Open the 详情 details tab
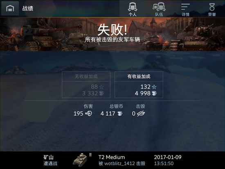The width and height of the screenshot is (225, 169). click(x=185, y=9)
